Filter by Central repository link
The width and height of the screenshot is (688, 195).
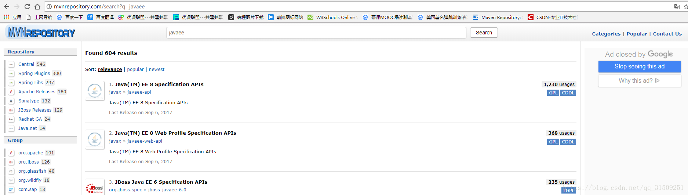[x=26, y=64]
